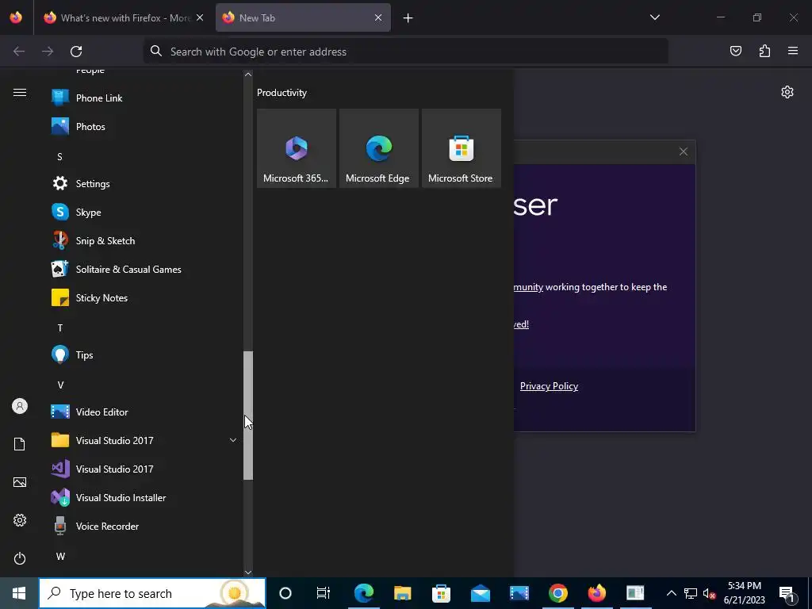Screen dimensions: 812x609
Task: Click the Power button in Start sidebar
Action: (x=20, y=558)
